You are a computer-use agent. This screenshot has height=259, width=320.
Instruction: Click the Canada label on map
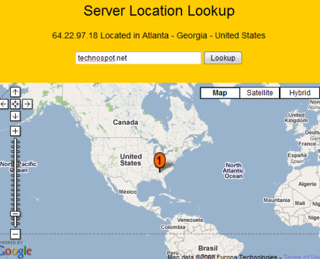click(x=125, y=122)
